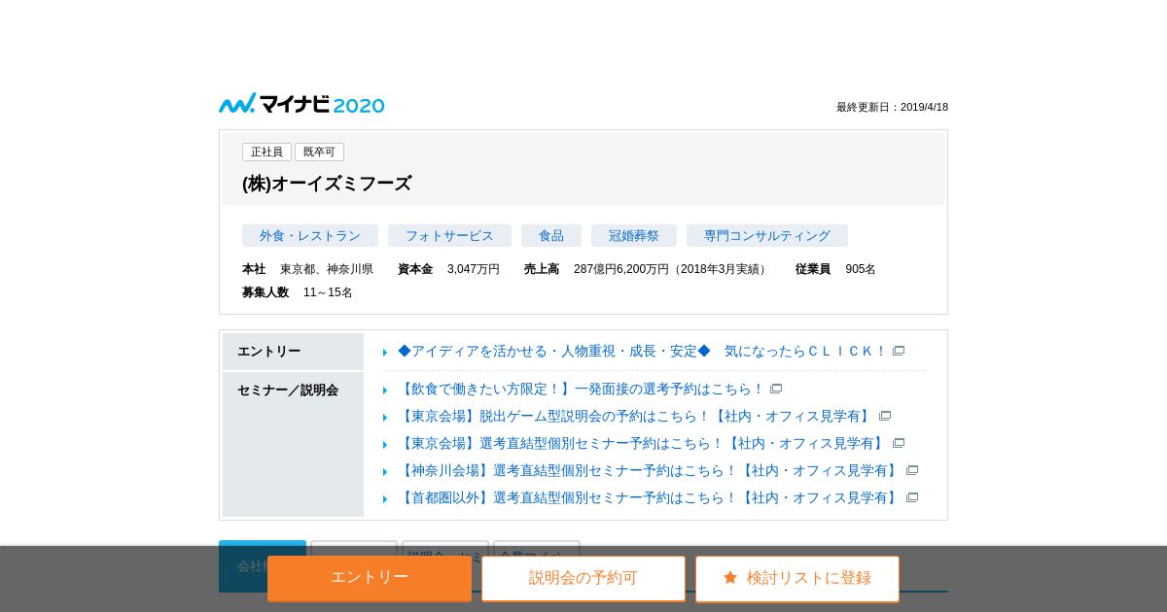Click arrow bullet before 東京会場 選考直結型 link
The image size is (1167, 612).
pyautogui.click(x=385, y=445)
